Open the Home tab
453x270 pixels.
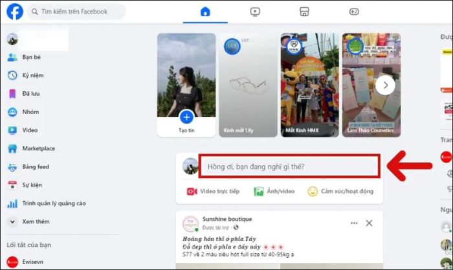pyautogui.click(x=205, y=12)
